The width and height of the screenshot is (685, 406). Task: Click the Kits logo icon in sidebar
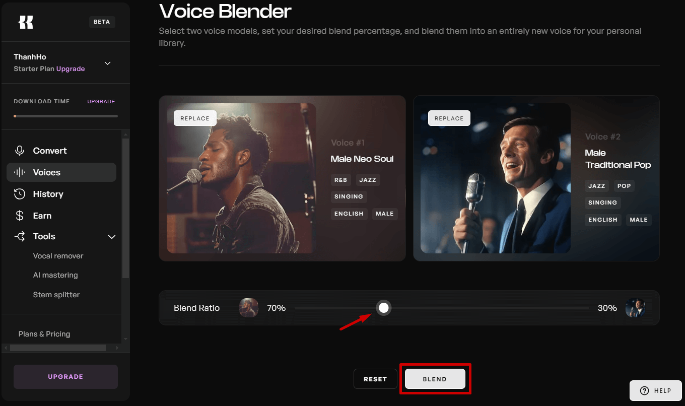point(26,22)
